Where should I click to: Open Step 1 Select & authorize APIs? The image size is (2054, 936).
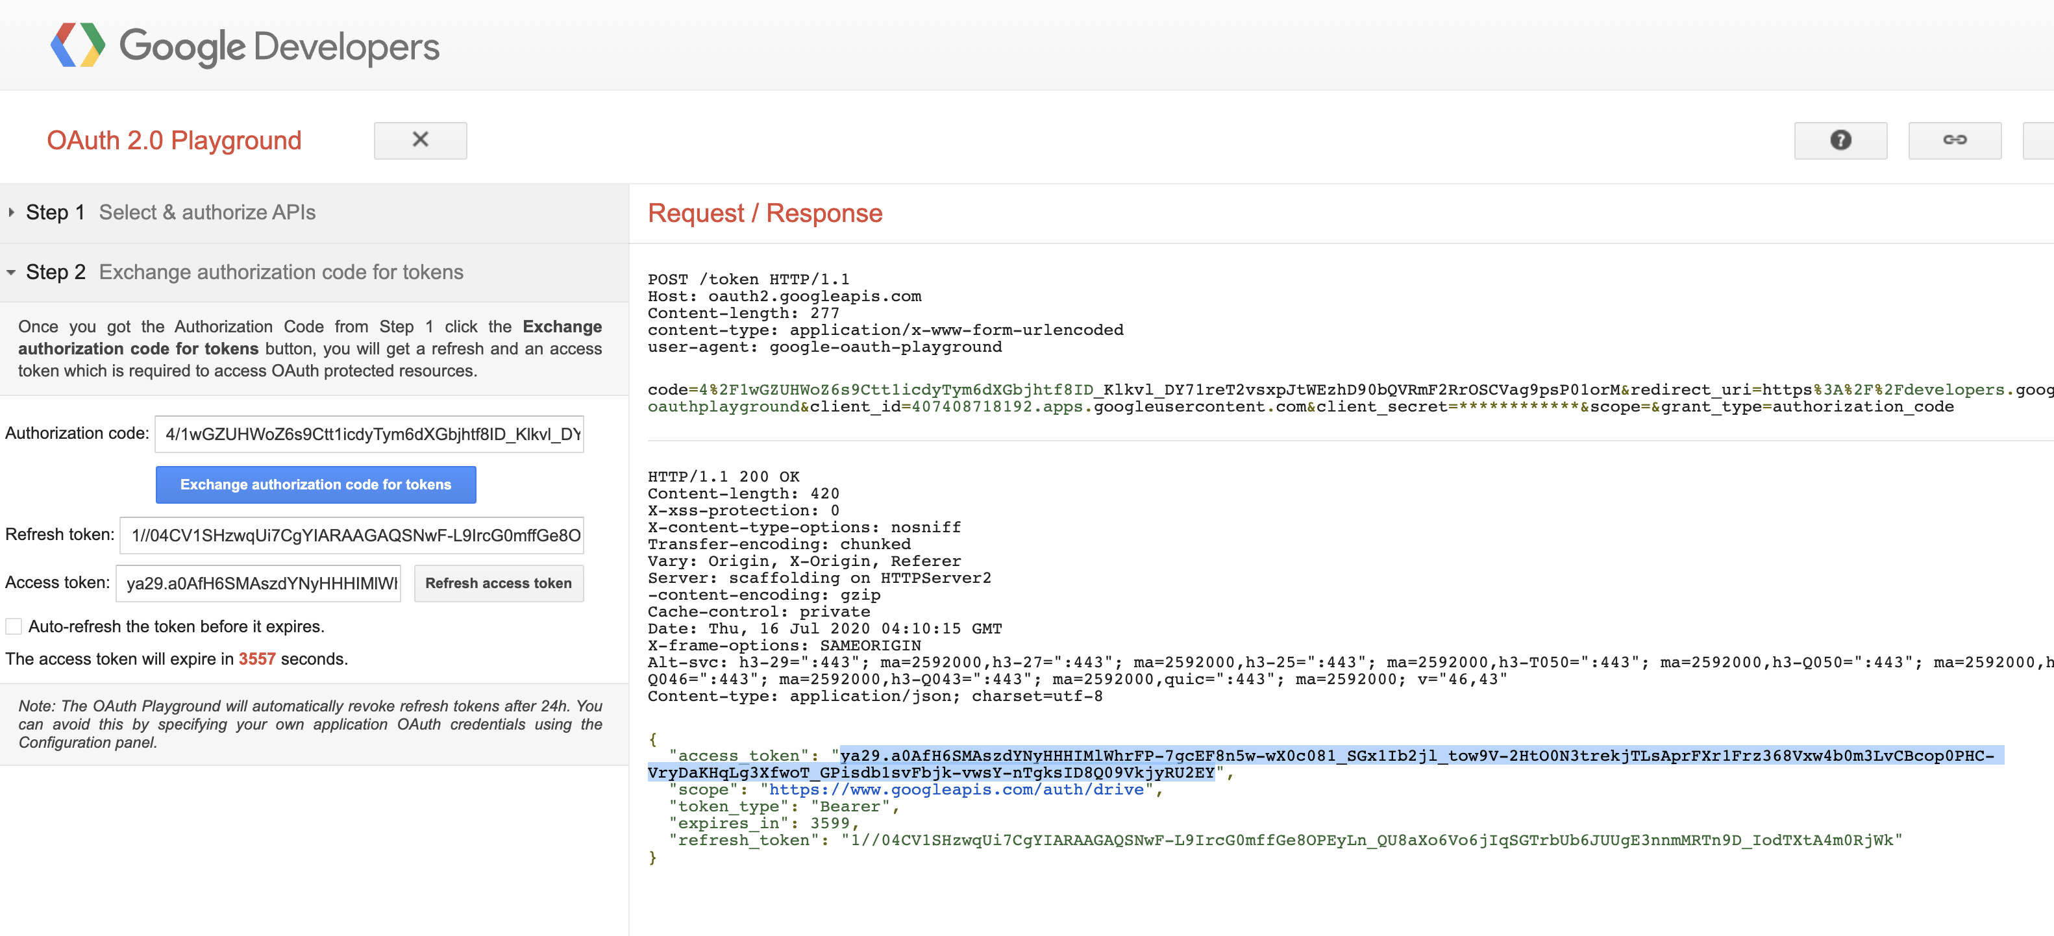[x=206, y=212]
